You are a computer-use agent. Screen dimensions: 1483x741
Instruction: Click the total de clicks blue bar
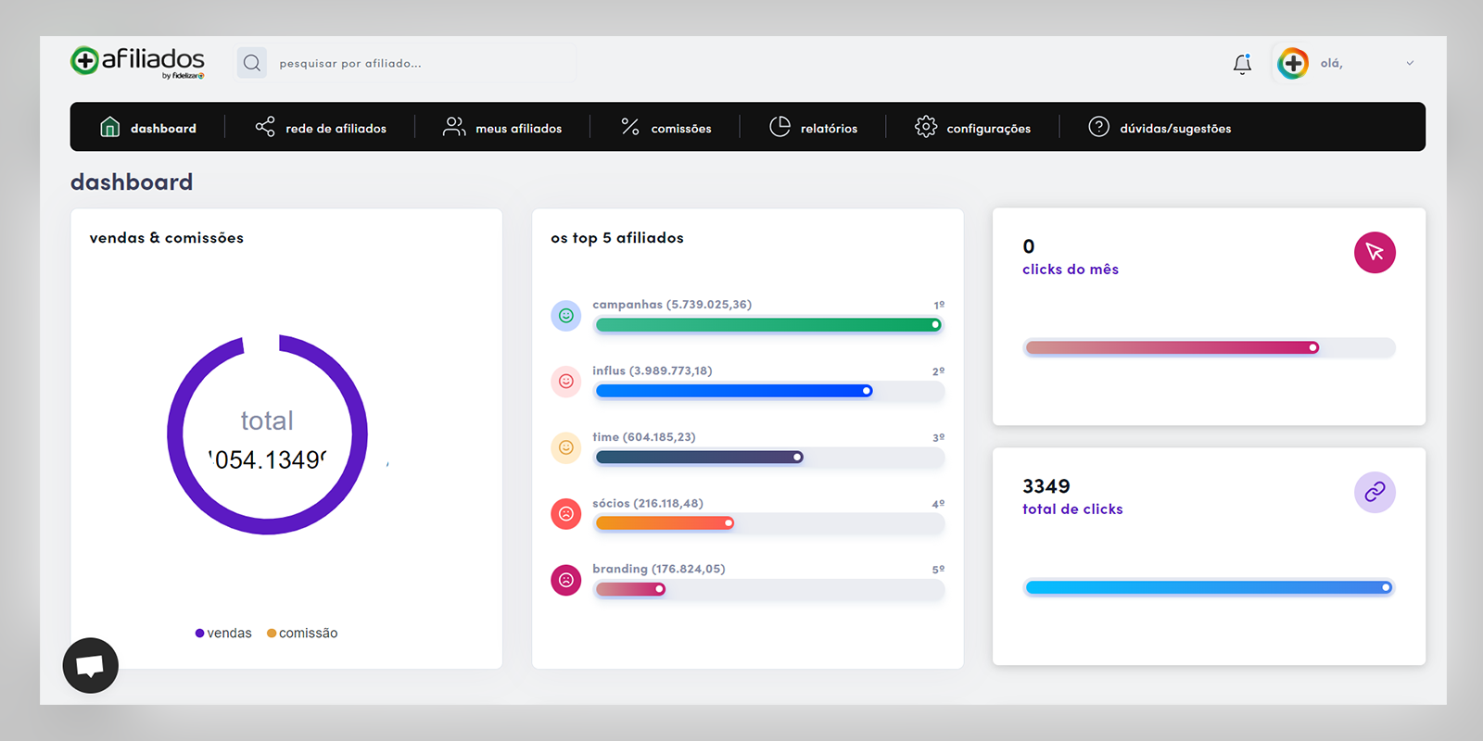[1209, 587]
